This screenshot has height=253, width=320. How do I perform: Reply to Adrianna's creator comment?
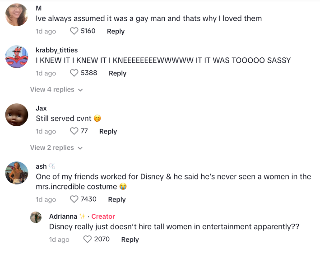pyautogui.click(x=130, y=240)
